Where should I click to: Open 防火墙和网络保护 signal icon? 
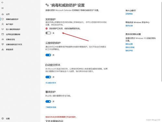pos(3,29)
